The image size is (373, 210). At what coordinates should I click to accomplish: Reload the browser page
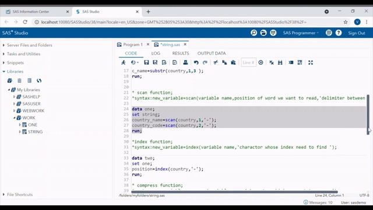pos(25,22)
